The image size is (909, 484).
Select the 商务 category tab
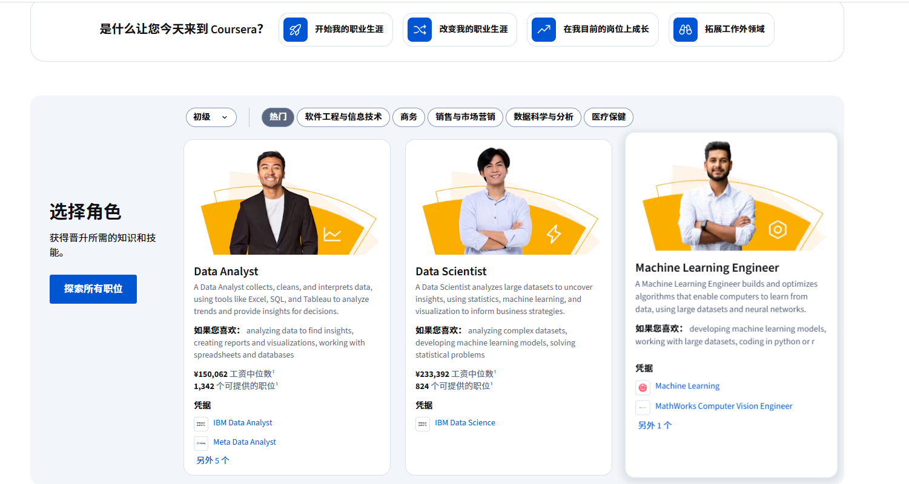pos(409,117)
